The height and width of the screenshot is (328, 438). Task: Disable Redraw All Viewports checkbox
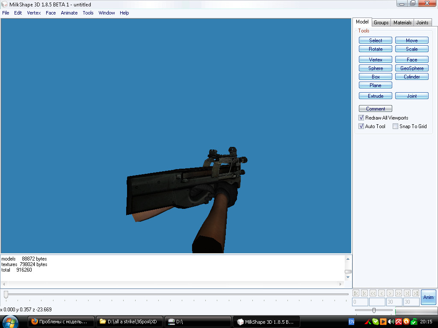click(361, 118)
